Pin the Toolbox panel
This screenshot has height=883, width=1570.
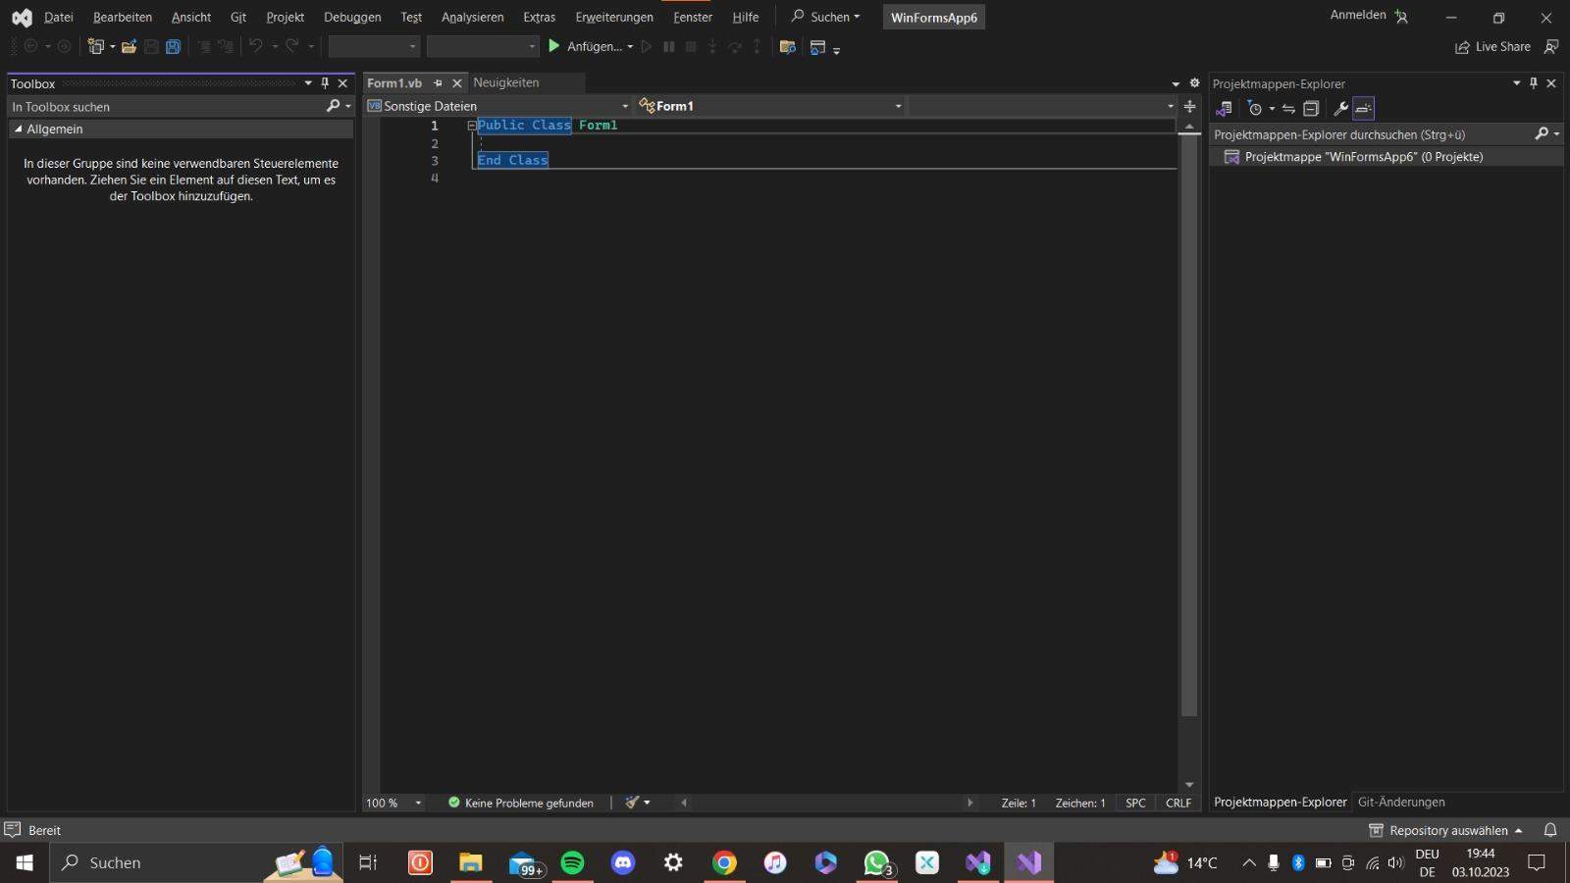tap(326, 83)
